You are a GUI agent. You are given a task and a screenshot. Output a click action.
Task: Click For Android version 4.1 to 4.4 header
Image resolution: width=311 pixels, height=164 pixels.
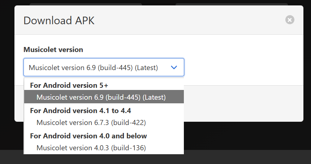pyautogui.click(x=80, y=111)
